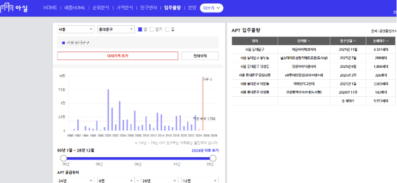Click the 2025년 11월 move-in date cell
The width and height of the screenshot is (397, 183).
[x=348, y=49]
